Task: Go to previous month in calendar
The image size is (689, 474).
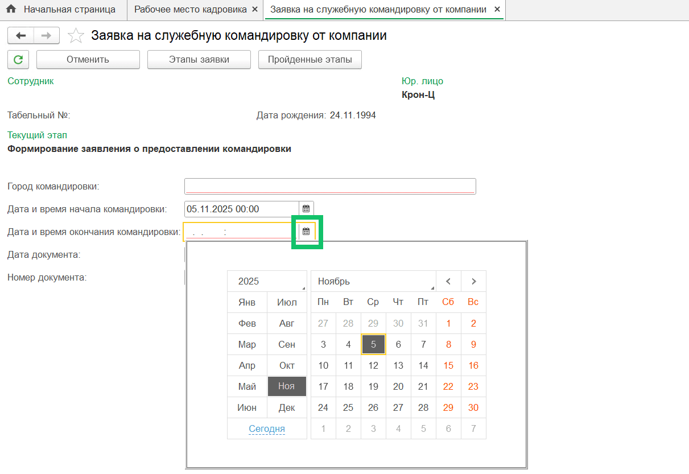Action: tap(448, 281)
